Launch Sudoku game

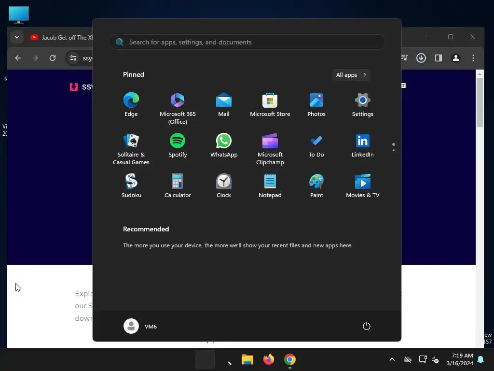131,186
